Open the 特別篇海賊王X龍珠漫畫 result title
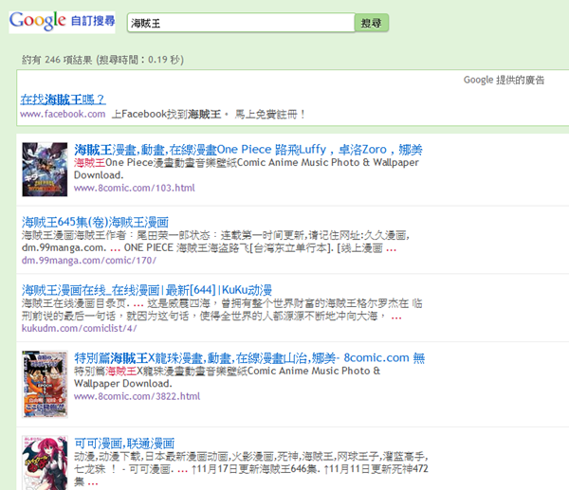The image size is (569, 490). (249, 357)
